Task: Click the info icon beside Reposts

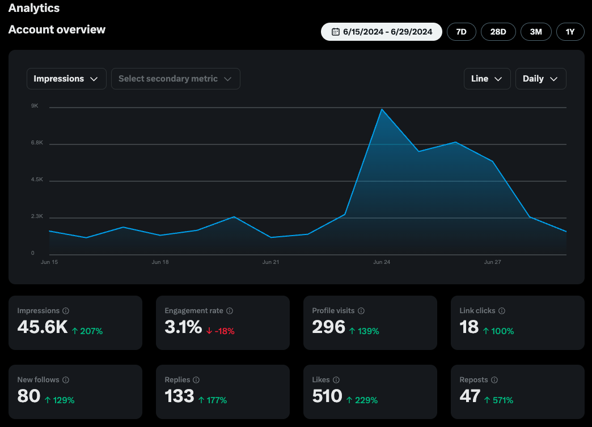Action: [494, 380]
